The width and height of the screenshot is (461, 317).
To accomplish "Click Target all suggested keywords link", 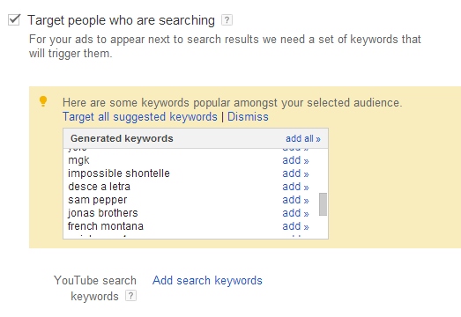I will pyautogui.click(x=139, y=116).
